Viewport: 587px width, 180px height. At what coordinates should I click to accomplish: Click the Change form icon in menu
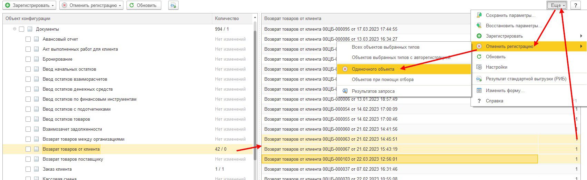coord(479,90)
